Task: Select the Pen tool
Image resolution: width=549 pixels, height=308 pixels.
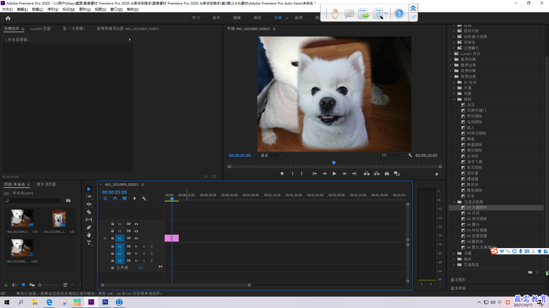Action: (89, 227)
